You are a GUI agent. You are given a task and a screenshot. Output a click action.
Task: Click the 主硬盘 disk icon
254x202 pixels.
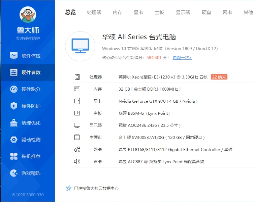click(x=77, y=137)
